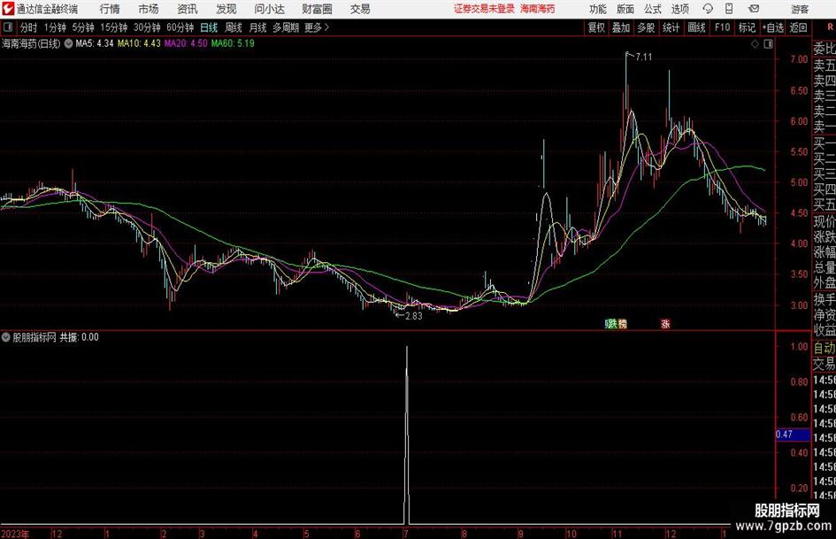Open the 交易 menu

(360, 9)
